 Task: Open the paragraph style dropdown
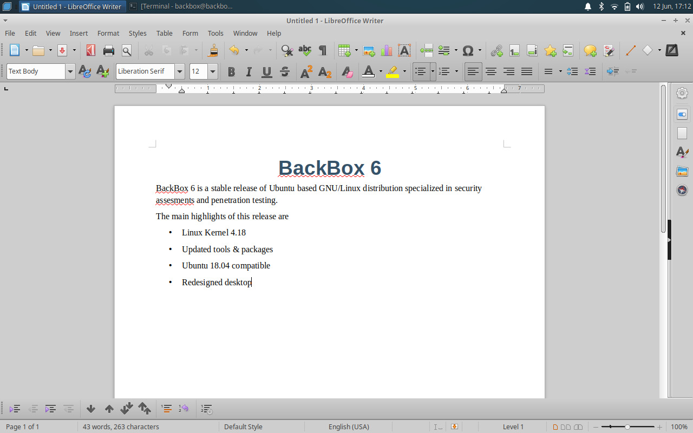click(70, 71)
